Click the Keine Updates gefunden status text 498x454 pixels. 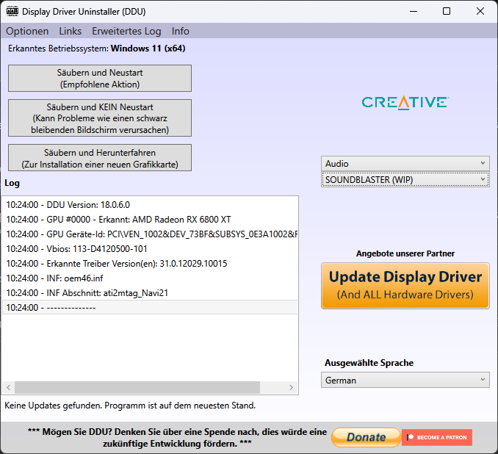130,406
